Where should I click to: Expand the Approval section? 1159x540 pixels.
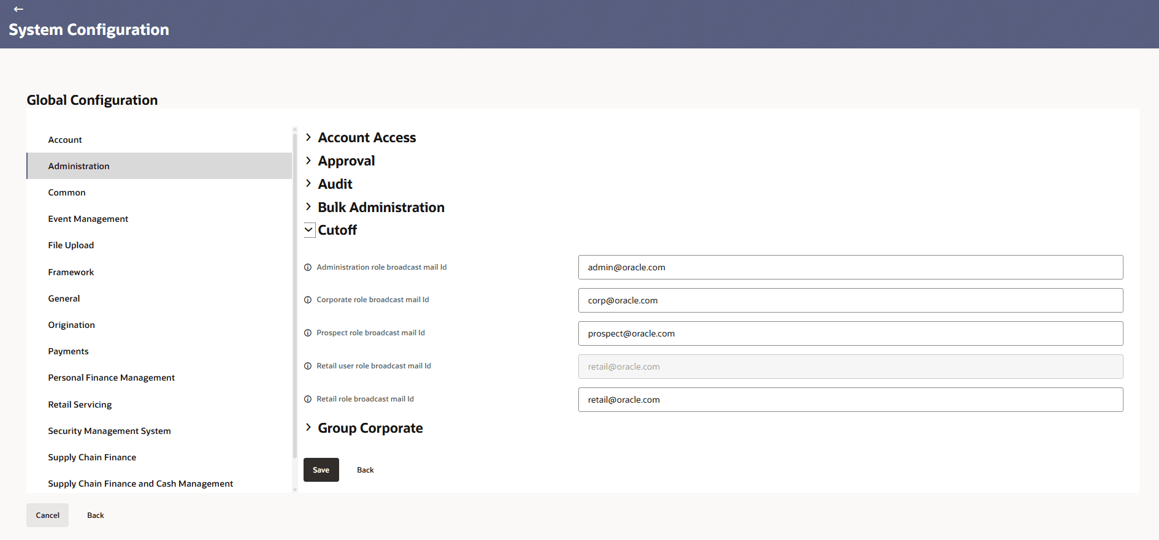pos(308,161)
